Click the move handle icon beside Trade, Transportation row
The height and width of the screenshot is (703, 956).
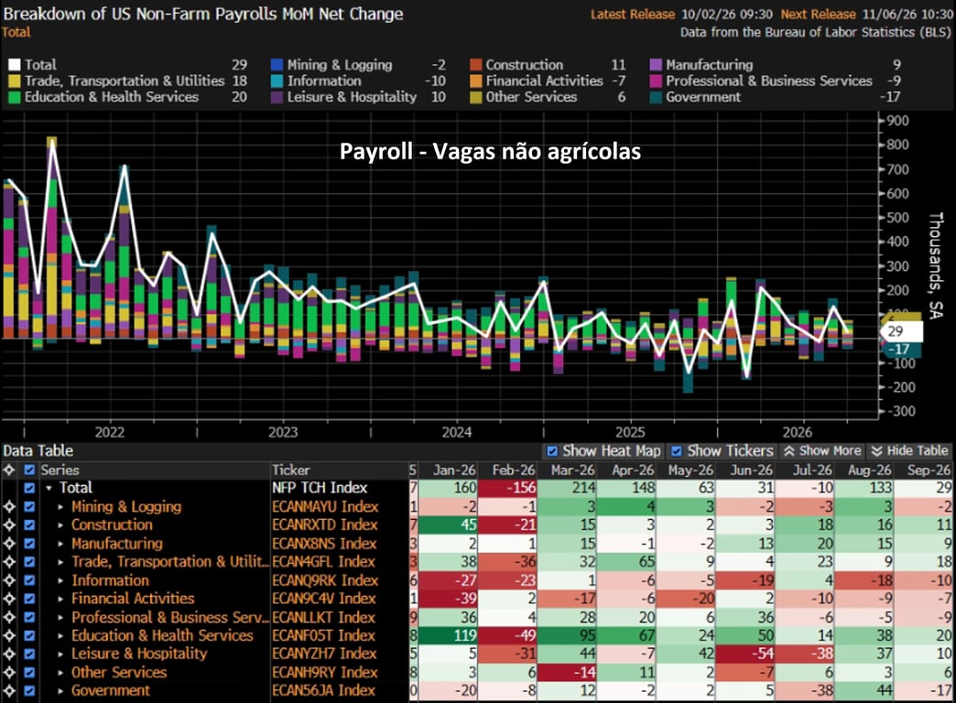pyautogui.click(x=9, y=561)
